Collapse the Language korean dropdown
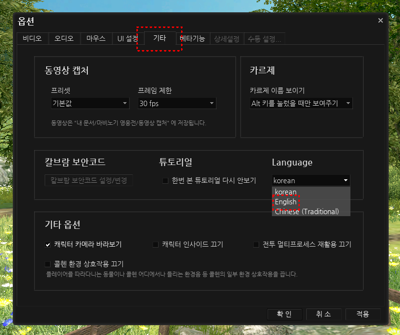The height and width of the screenshot is (335, 400). coord(311,180)
